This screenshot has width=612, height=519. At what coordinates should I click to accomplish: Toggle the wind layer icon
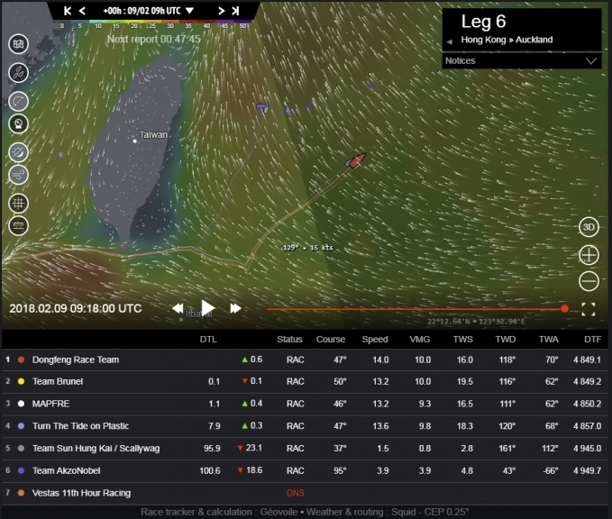(x=18, y=175)
